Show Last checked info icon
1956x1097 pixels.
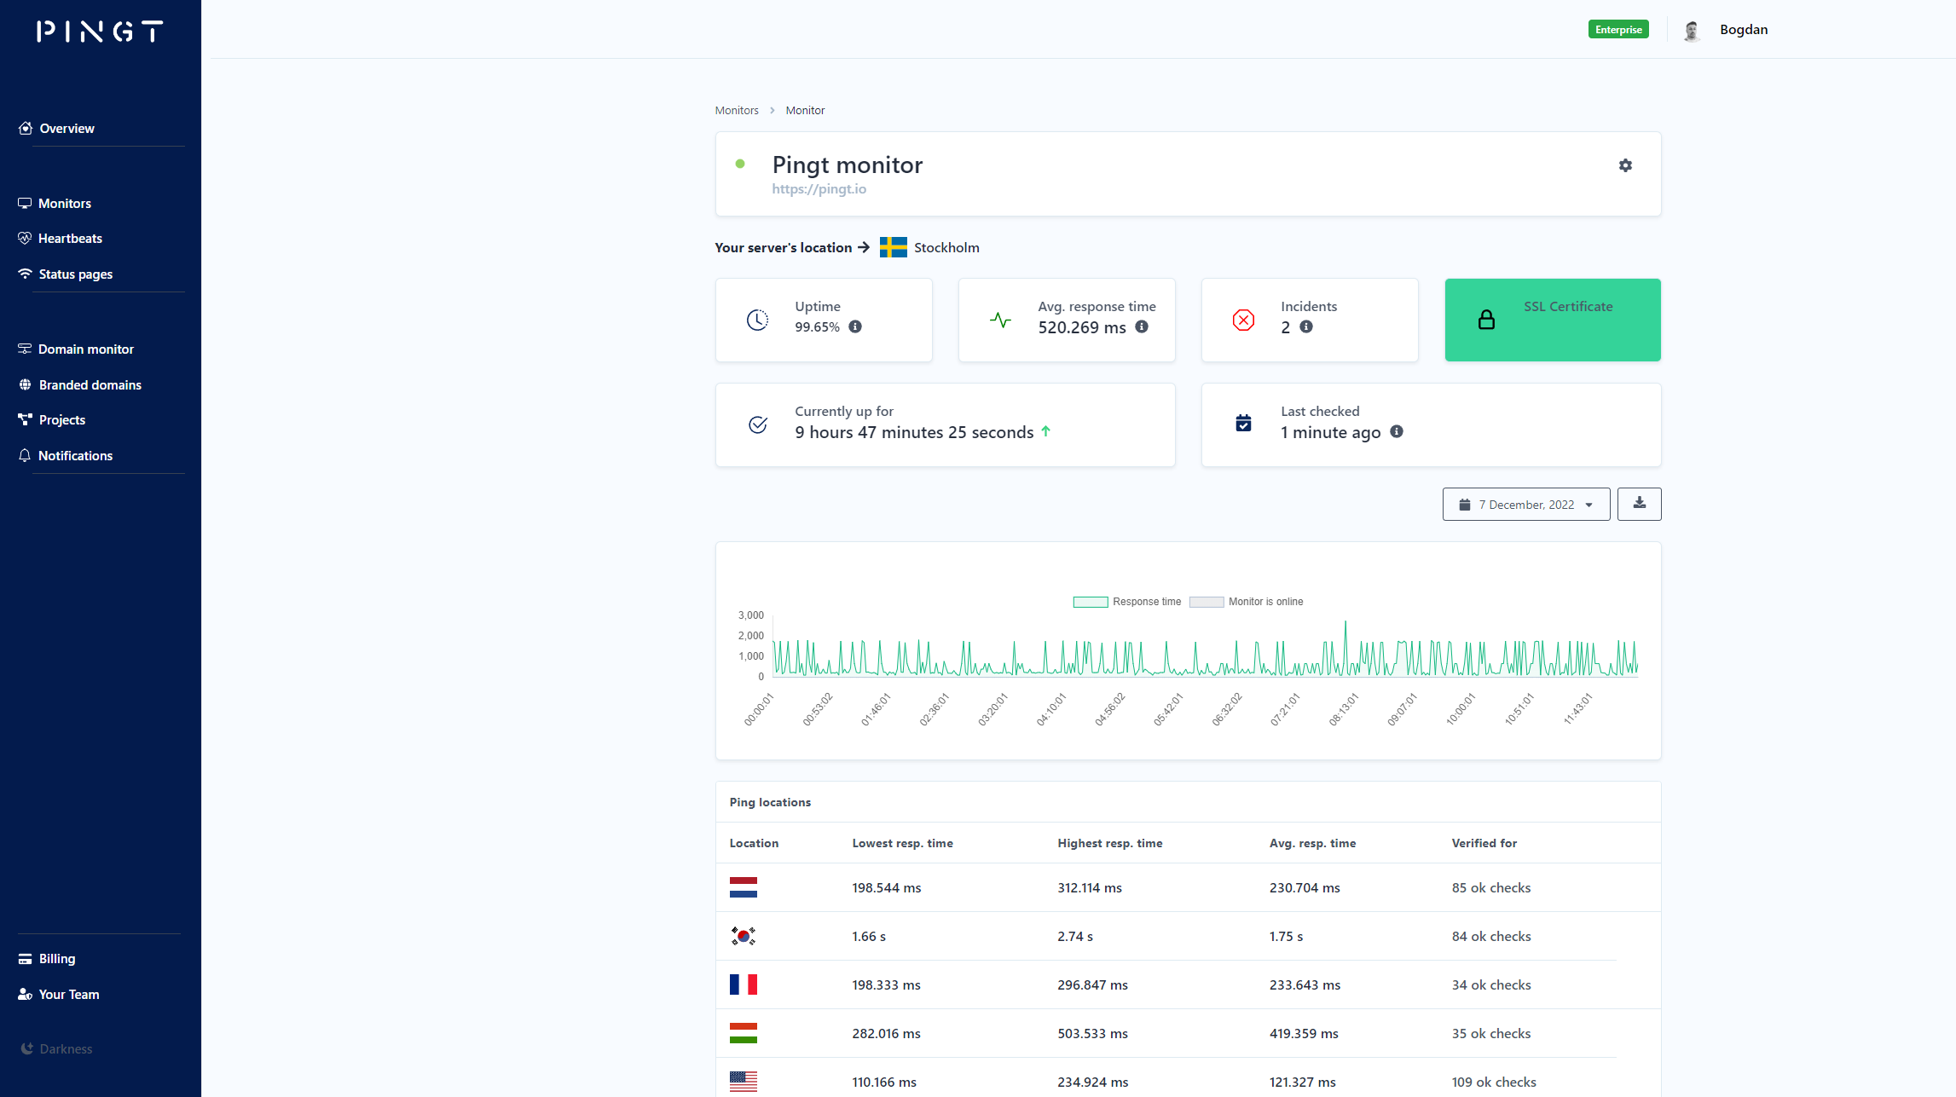pyautogui.click(x=1396, y=431)
